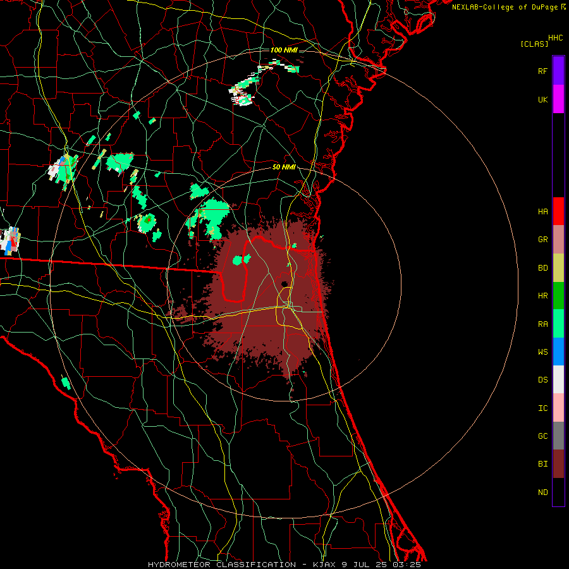Click the 'RA' legend label
The width and height of the screenshot is (569, 569).
[x=543, y=324]
